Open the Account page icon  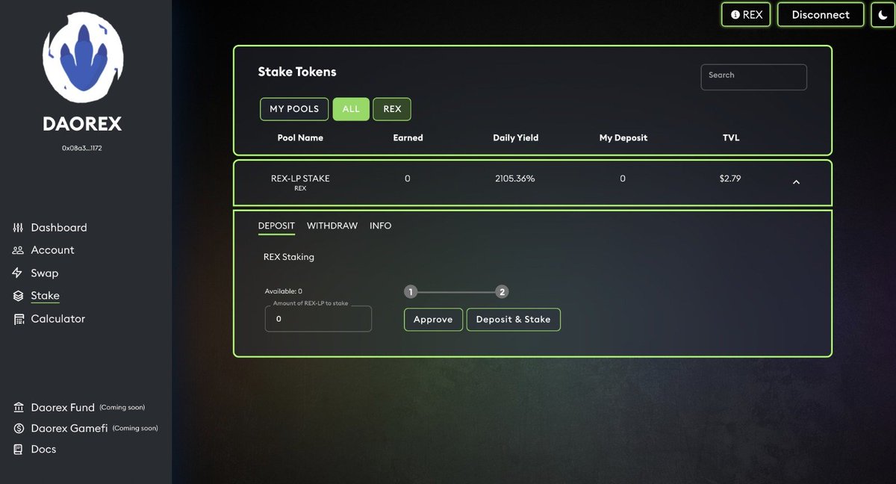(x=18, y=249)
